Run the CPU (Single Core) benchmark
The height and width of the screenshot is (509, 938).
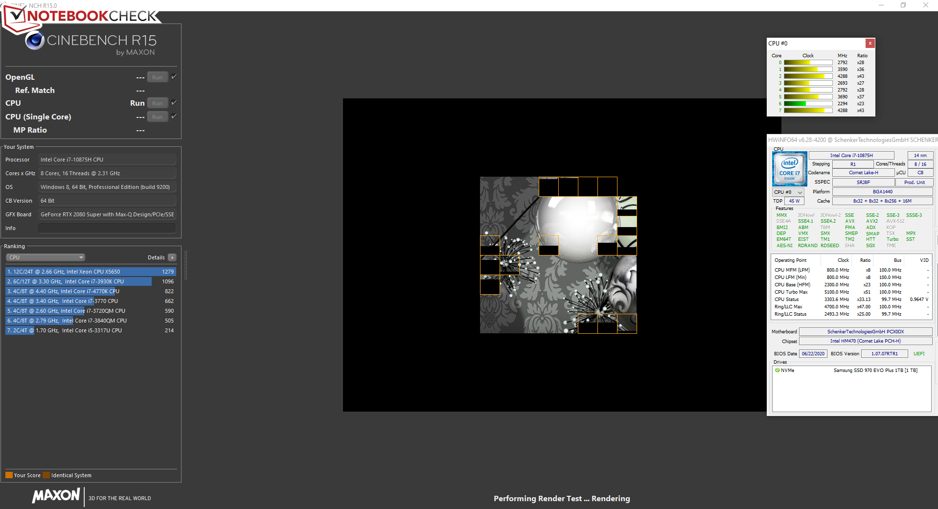pos(157,117)
